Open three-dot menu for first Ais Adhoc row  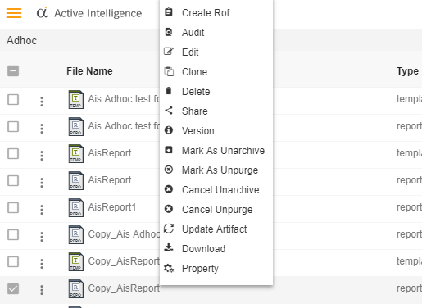point(42,102)
